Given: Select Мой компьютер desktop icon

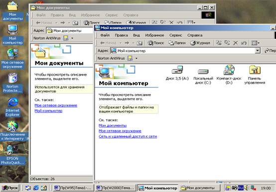Looking at the screenshot, I should pyautogui.click(x=12, y=34).
